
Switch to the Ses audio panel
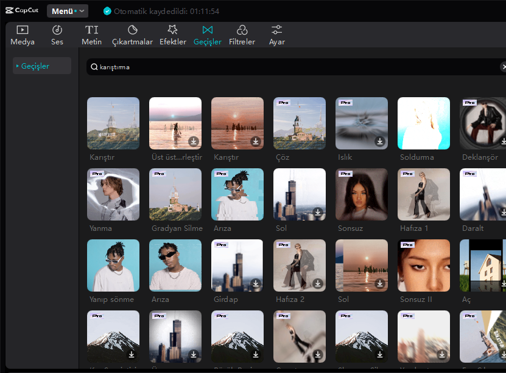coord(57,35)
